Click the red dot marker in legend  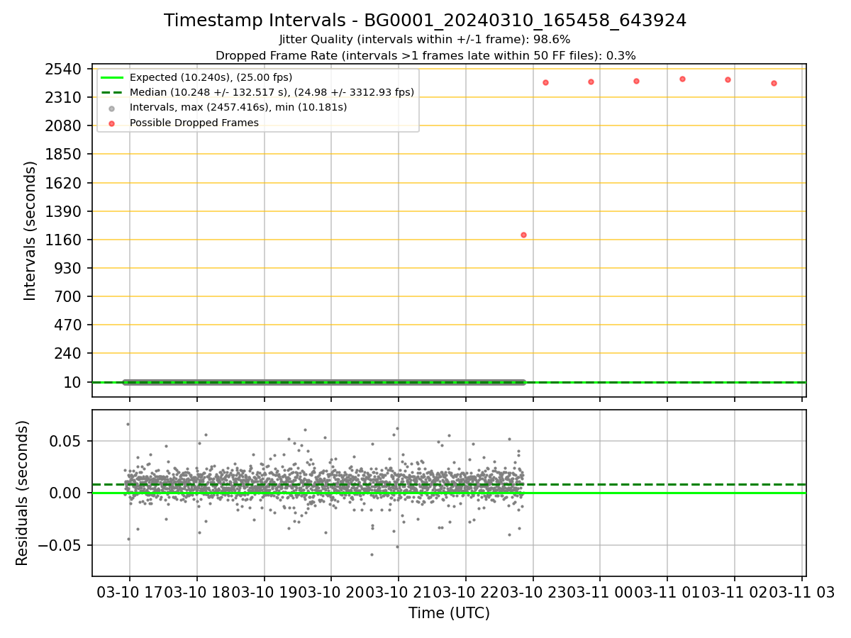(x=112, y=123)
